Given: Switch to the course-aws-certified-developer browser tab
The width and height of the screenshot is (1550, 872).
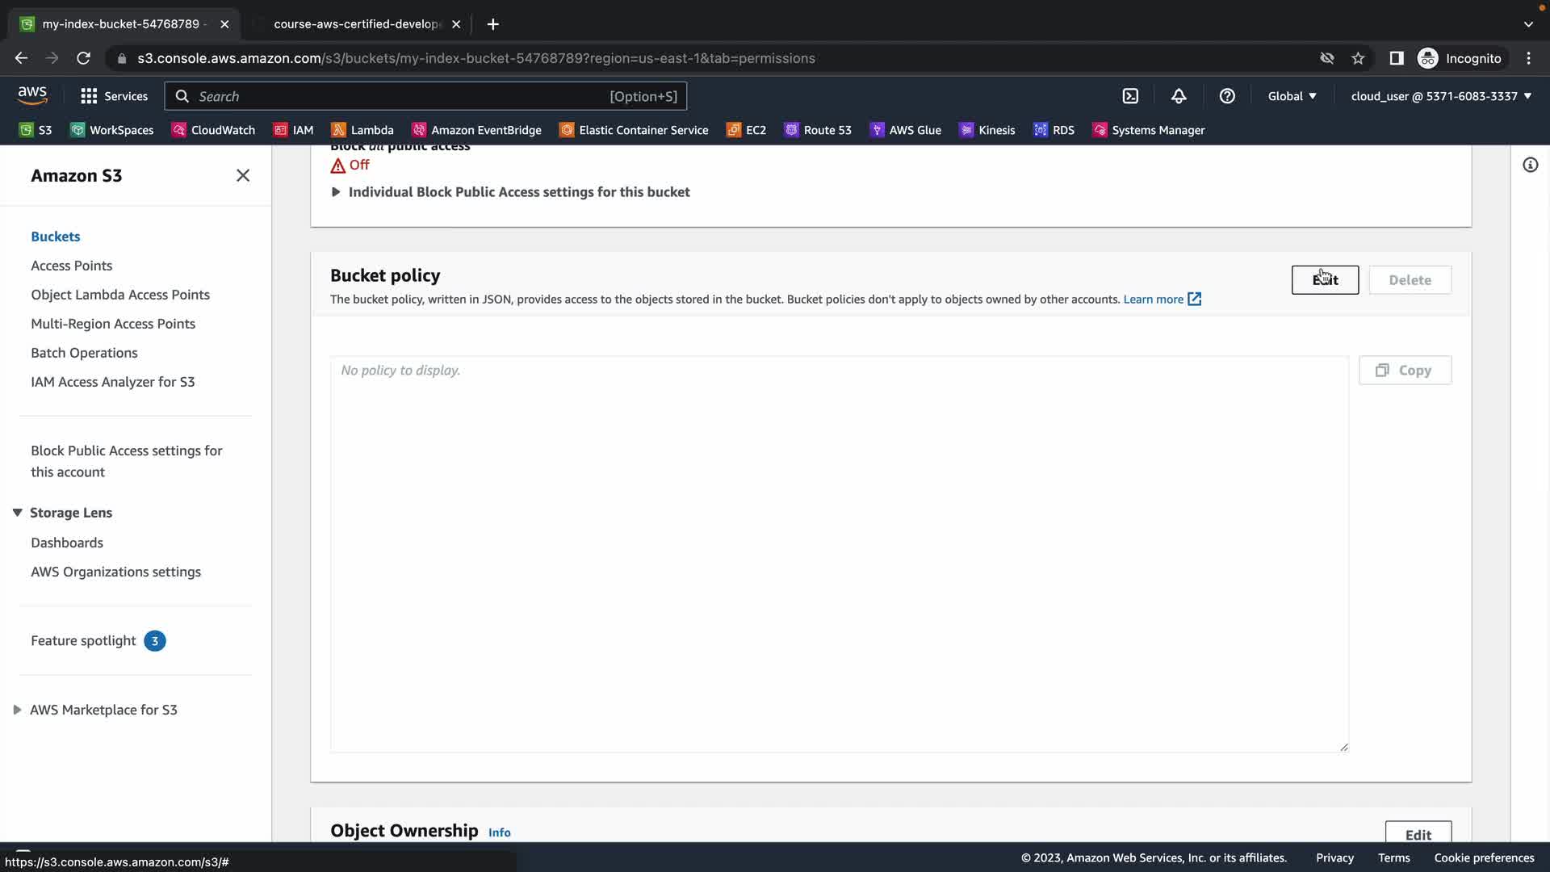Looking at the screenshot, I should [356, 24].
